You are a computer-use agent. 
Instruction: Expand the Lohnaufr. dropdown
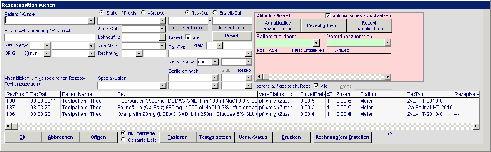[x=162, y=37]
